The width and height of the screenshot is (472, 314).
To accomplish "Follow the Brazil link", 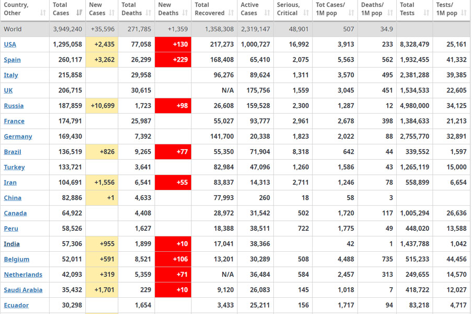I will tap(13, 152).
